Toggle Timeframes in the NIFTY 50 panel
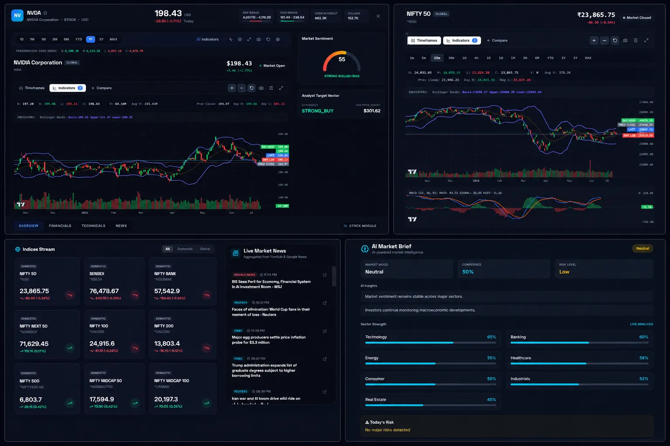This screenshot has height=446, width=670. click(424, 41)
